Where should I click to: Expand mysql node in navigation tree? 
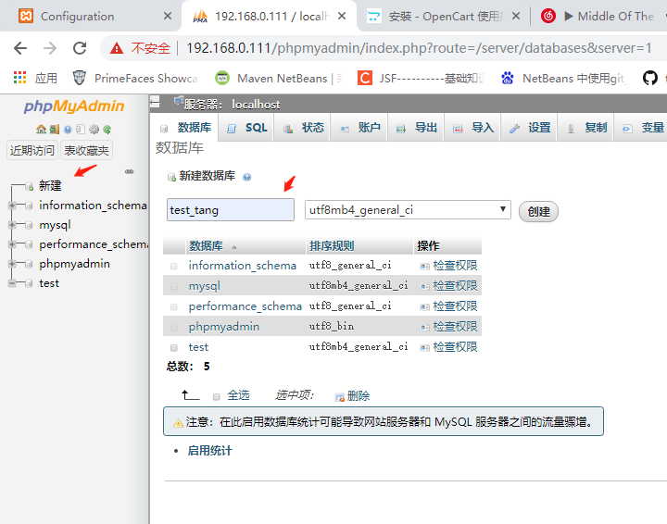click(x=12, y=225)
